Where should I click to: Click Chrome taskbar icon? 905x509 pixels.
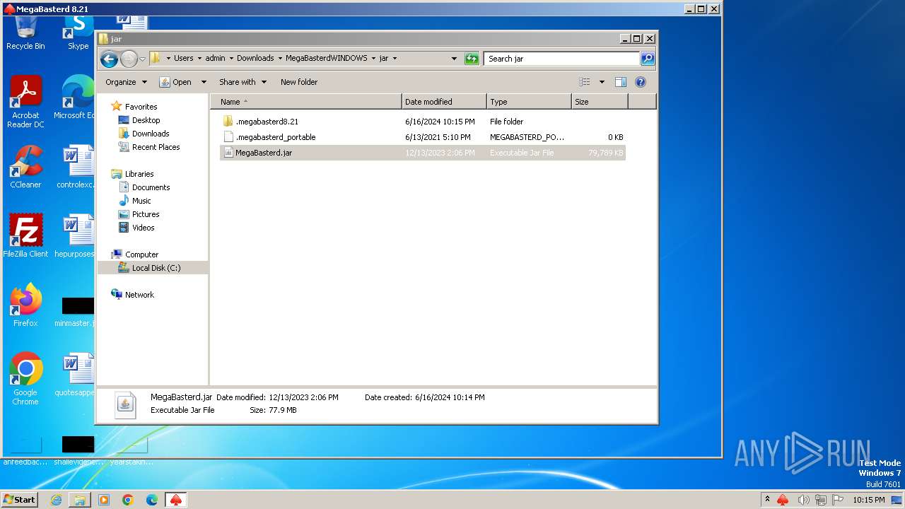[128, 500]
